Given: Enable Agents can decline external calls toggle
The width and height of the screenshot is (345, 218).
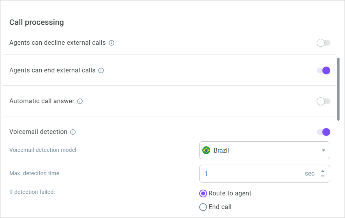Looking at the screenshot, I should tap(324, 43).
